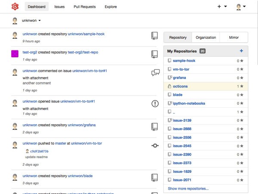Switch to the Organization tab

tap(206, 38)
